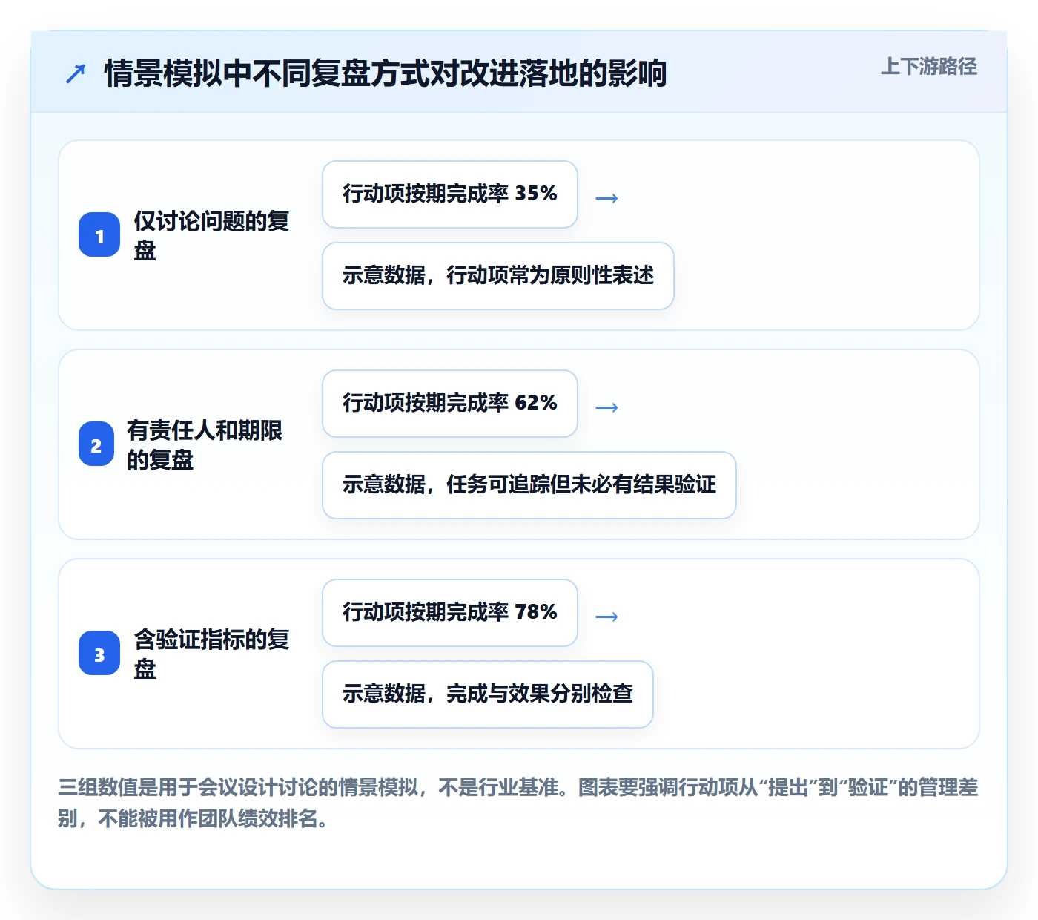Screen dimensions: 1038x920
Task: Click the note 示意数据，任务可追踪但未必有结果验证
Action: pyautogui.click(x=529, y=485)
